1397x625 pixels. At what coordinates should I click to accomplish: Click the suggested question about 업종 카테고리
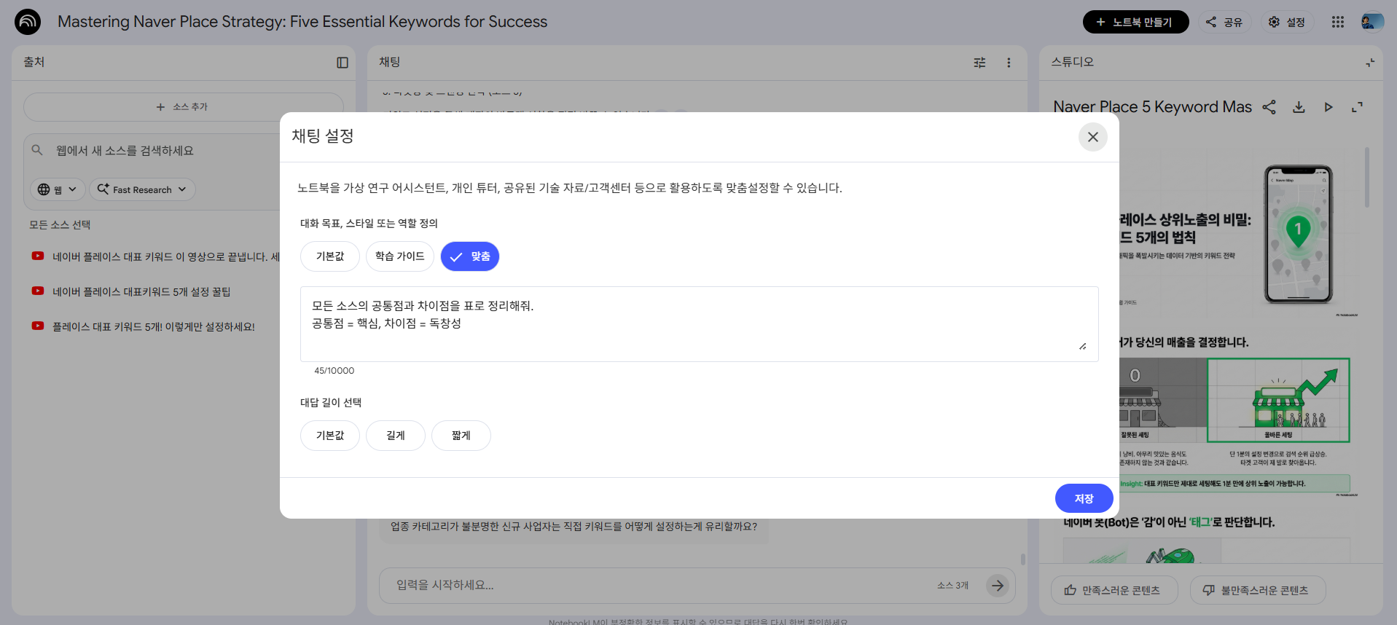[x=574, y=527]
